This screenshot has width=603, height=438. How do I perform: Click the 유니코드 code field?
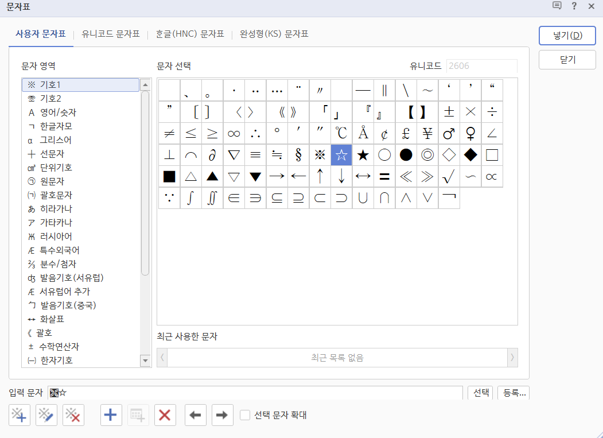[x=481, y=66]
